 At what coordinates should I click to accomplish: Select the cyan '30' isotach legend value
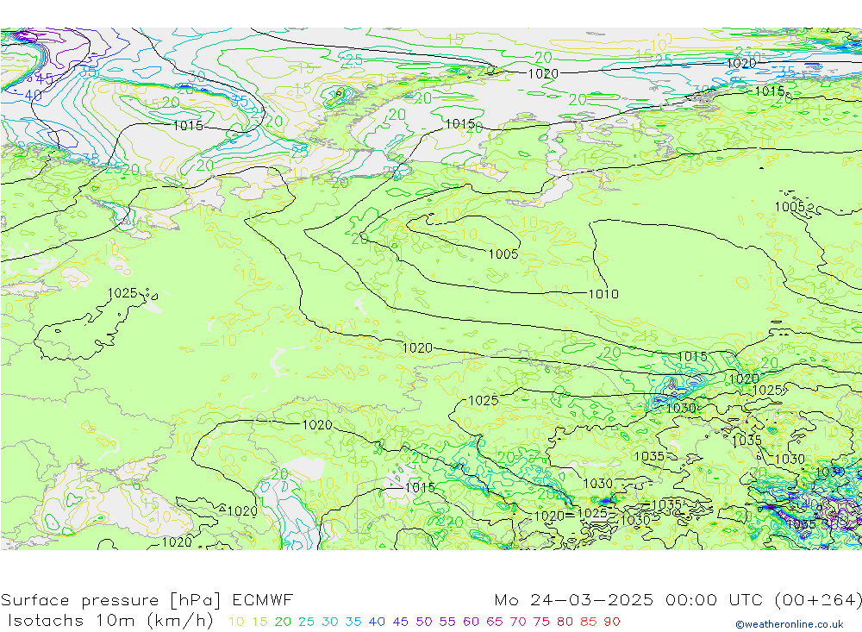(x=330, y=622)
